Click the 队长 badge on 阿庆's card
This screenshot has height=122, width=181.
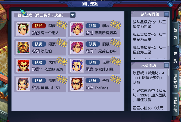tap(39, 26)
